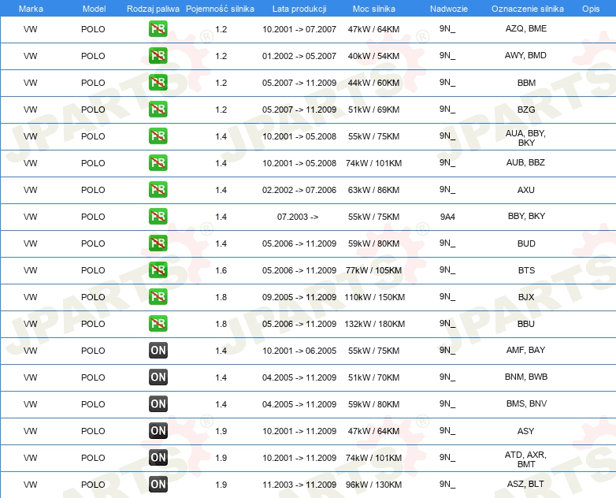Click the Marka column header
This screenshot has width=616, height=498.
pyautogui.click(x=31, y=9)
